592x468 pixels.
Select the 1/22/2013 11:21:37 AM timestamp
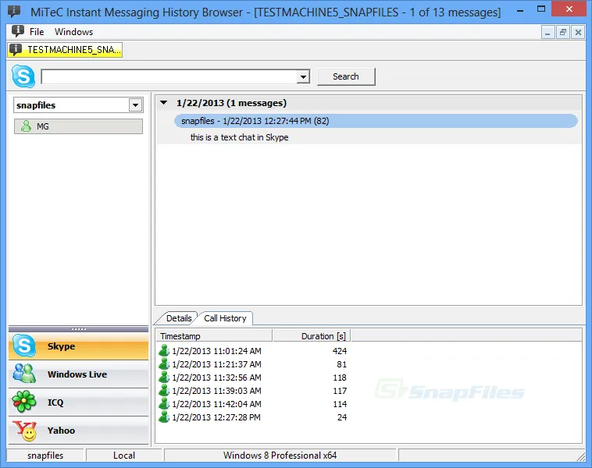tap(216, 364)
